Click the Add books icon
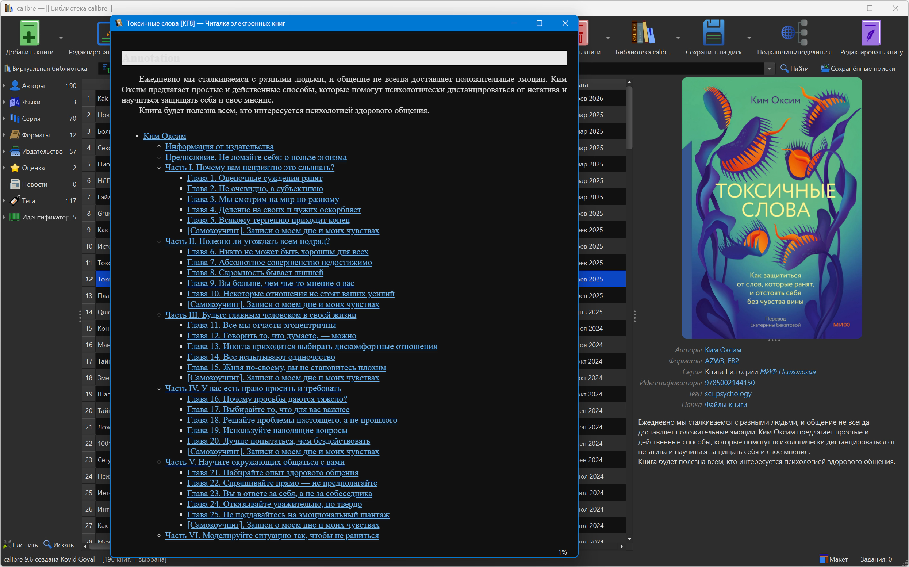 click(29, 33)
